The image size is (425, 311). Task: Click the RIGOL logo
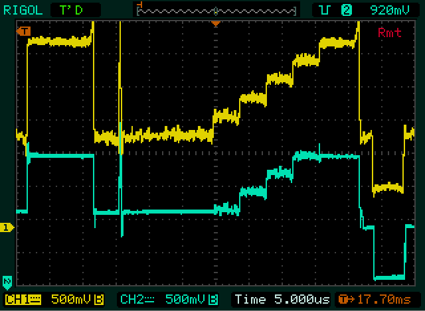click(x=23, y=10)
